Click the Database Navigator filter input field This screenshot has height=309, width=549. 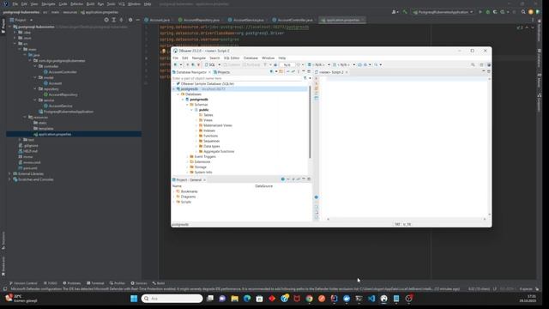(237, 78)
